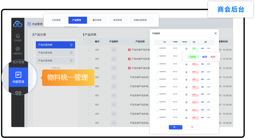Viewport: 255px width, 138px height.
Task: Click the enlarged blue 编辑 link
Action: pos(205,57)
